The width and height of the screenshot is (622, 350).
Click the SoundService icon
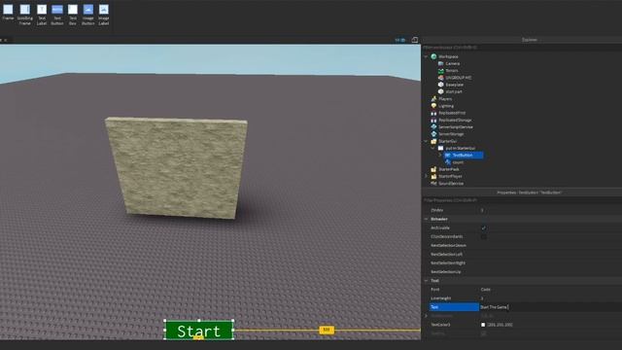click(433, 184)
